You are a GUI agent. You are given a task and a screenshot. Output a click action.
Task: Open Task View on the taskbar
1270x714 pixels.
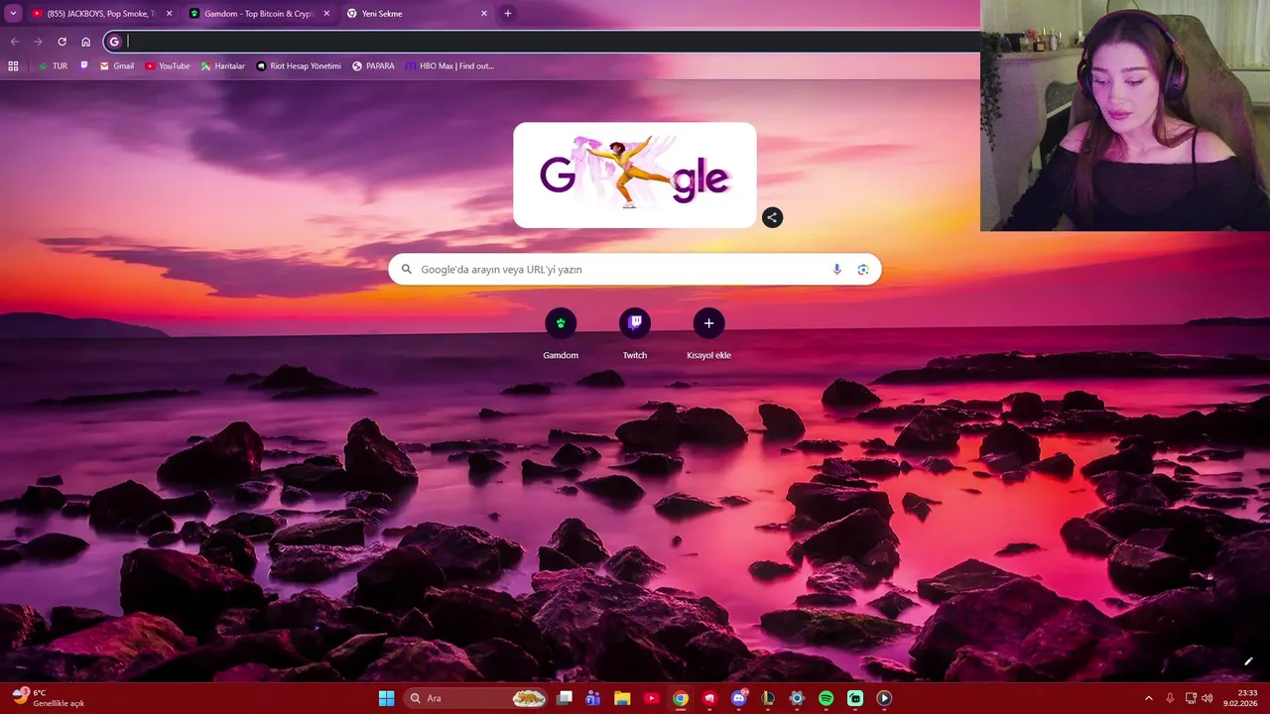click(565, 698)
